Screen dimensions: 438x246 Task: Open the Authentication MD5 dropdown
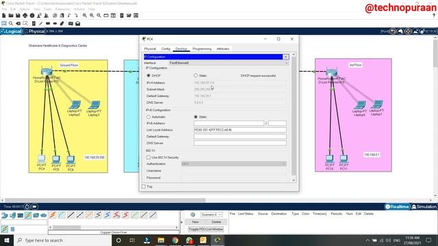click(x=234, y=164)
